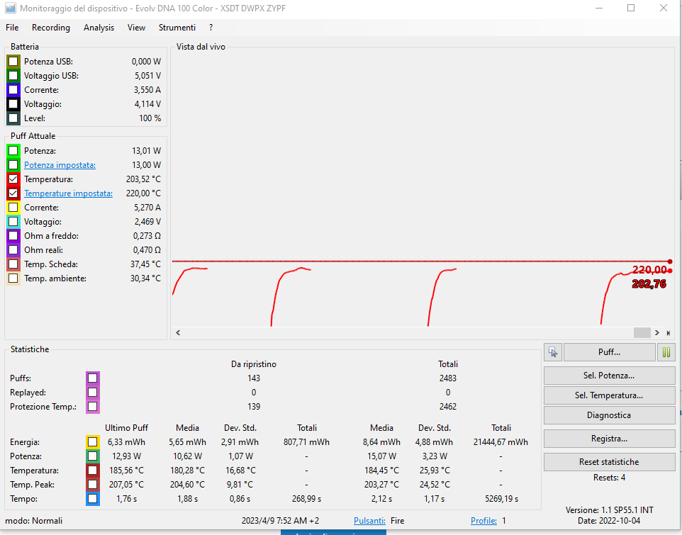
Task: Uncheck the Temperatura graph checkbox
Action: click(13, 179)
